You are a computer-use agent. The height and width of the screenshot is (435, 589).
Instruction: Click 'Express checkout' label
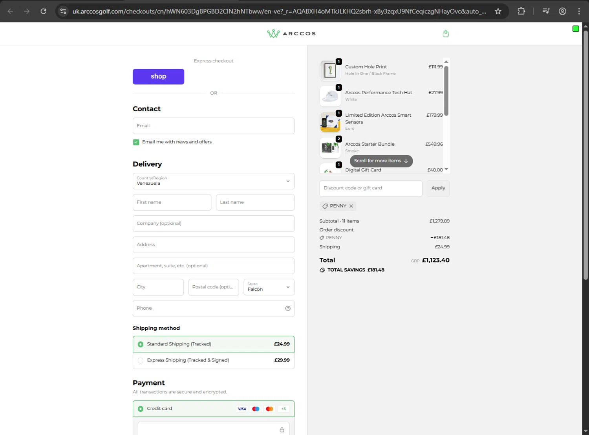point(214,61)
